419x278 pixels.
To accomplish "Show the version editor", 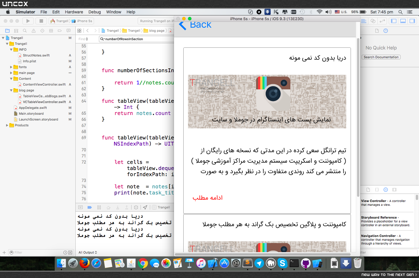I will [382, 21].
